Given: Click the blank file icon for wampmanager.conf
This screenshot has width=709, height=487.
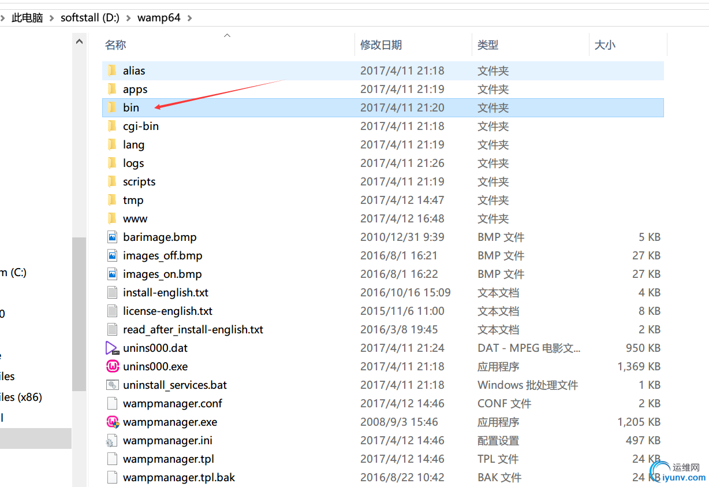Looking at the screenshot, I should (x=112, y=403).
